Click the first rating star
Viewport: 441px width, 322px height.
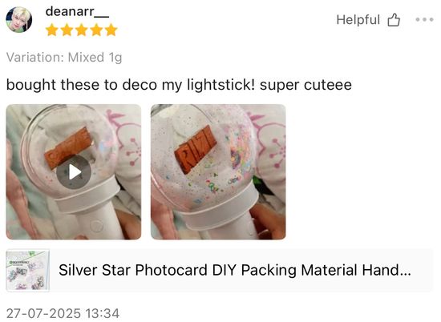[x=52, y=30]
